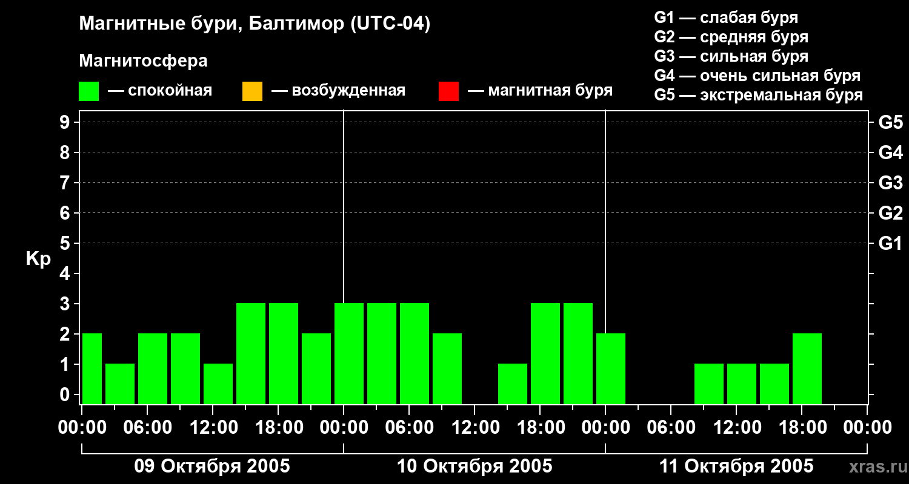Screen dimensions: 909x484
Task: Select the 'Магнитосфера' legend heading
Action: click(143, 61)
